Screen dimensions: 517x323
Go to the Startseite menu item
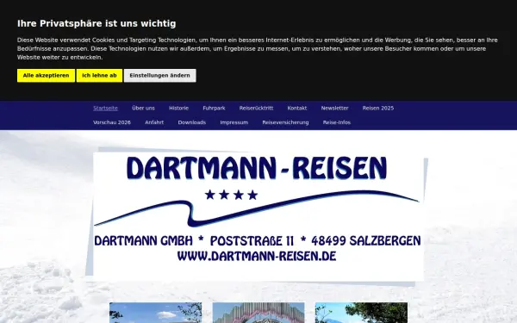[105, 109]
